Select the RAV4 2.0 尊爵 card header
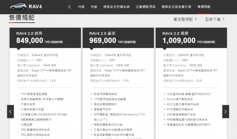237x139 pixels. pos(191,38)
